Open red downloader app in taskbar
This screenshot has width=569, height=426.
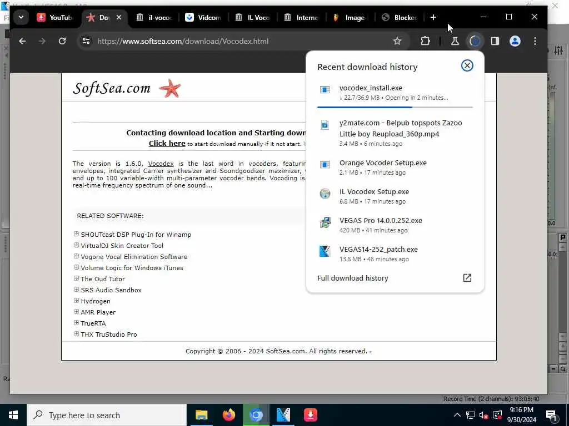[310, 415]
